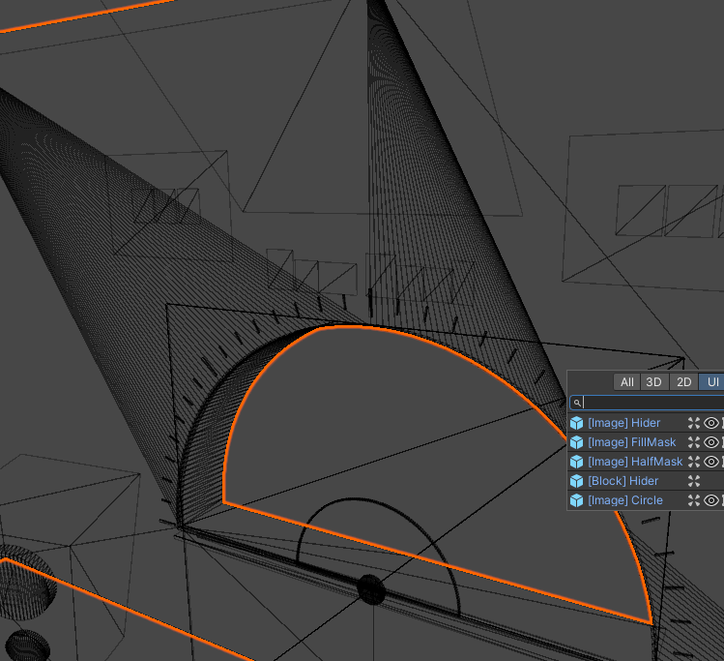Click the cube icon next to [Image] HalfMask
Screen dimensions: 724x661
coord(577,462)
